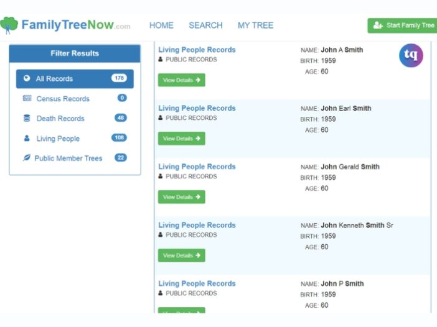The height and width of the screenshot is (327, 437).
Task: Open Living People Records link for John P Smith
Action: (x=197, y=283)
